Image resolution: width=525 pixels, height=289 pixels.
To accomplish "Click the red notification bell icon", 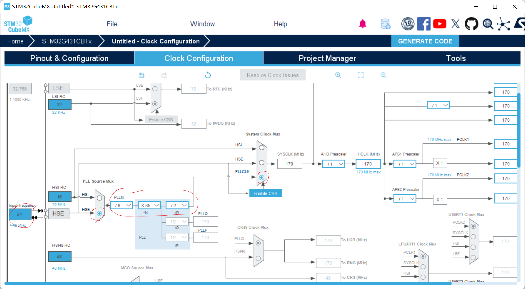I will click(363, 24).
